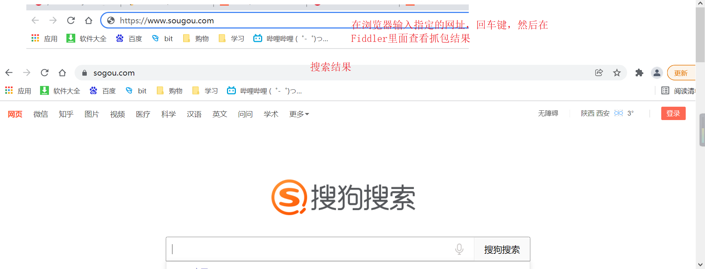Click back arrow in lower browser toolbar
705x269 pixels.
(9, 73)
